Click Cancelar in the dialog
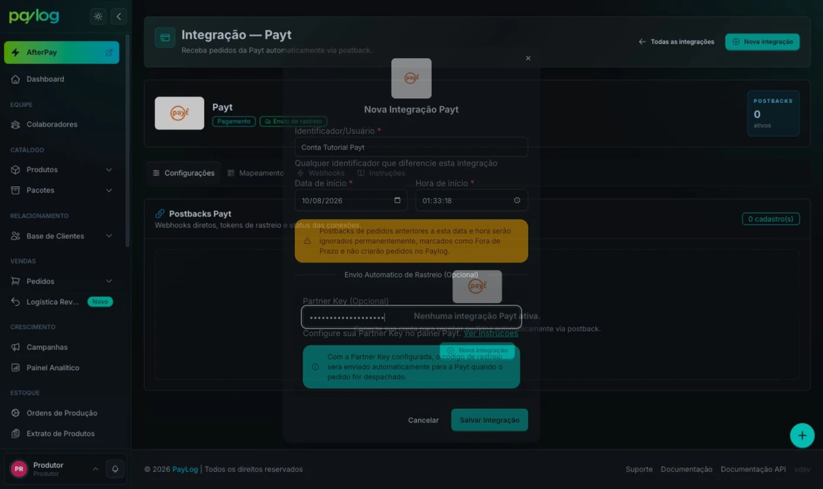 point(423,420)
